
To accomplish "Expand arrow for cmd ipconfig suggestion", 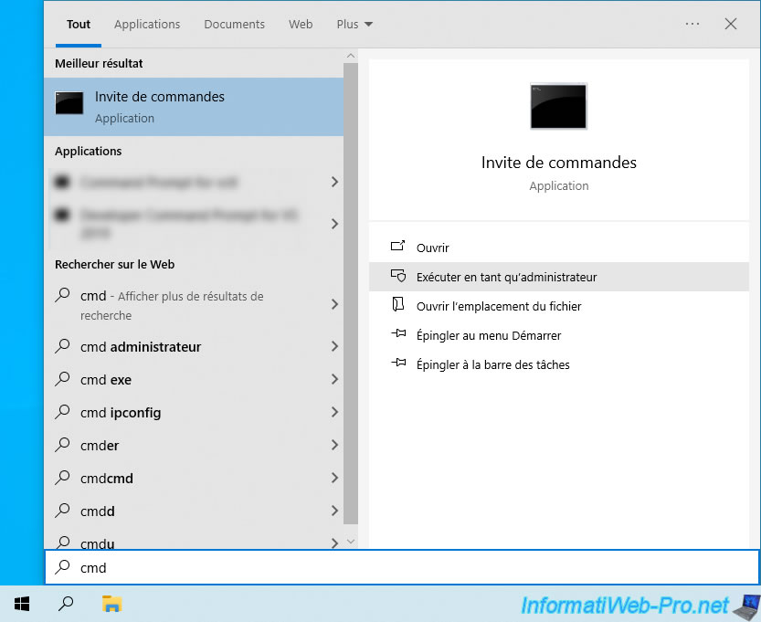I will [x=334, y=412].
